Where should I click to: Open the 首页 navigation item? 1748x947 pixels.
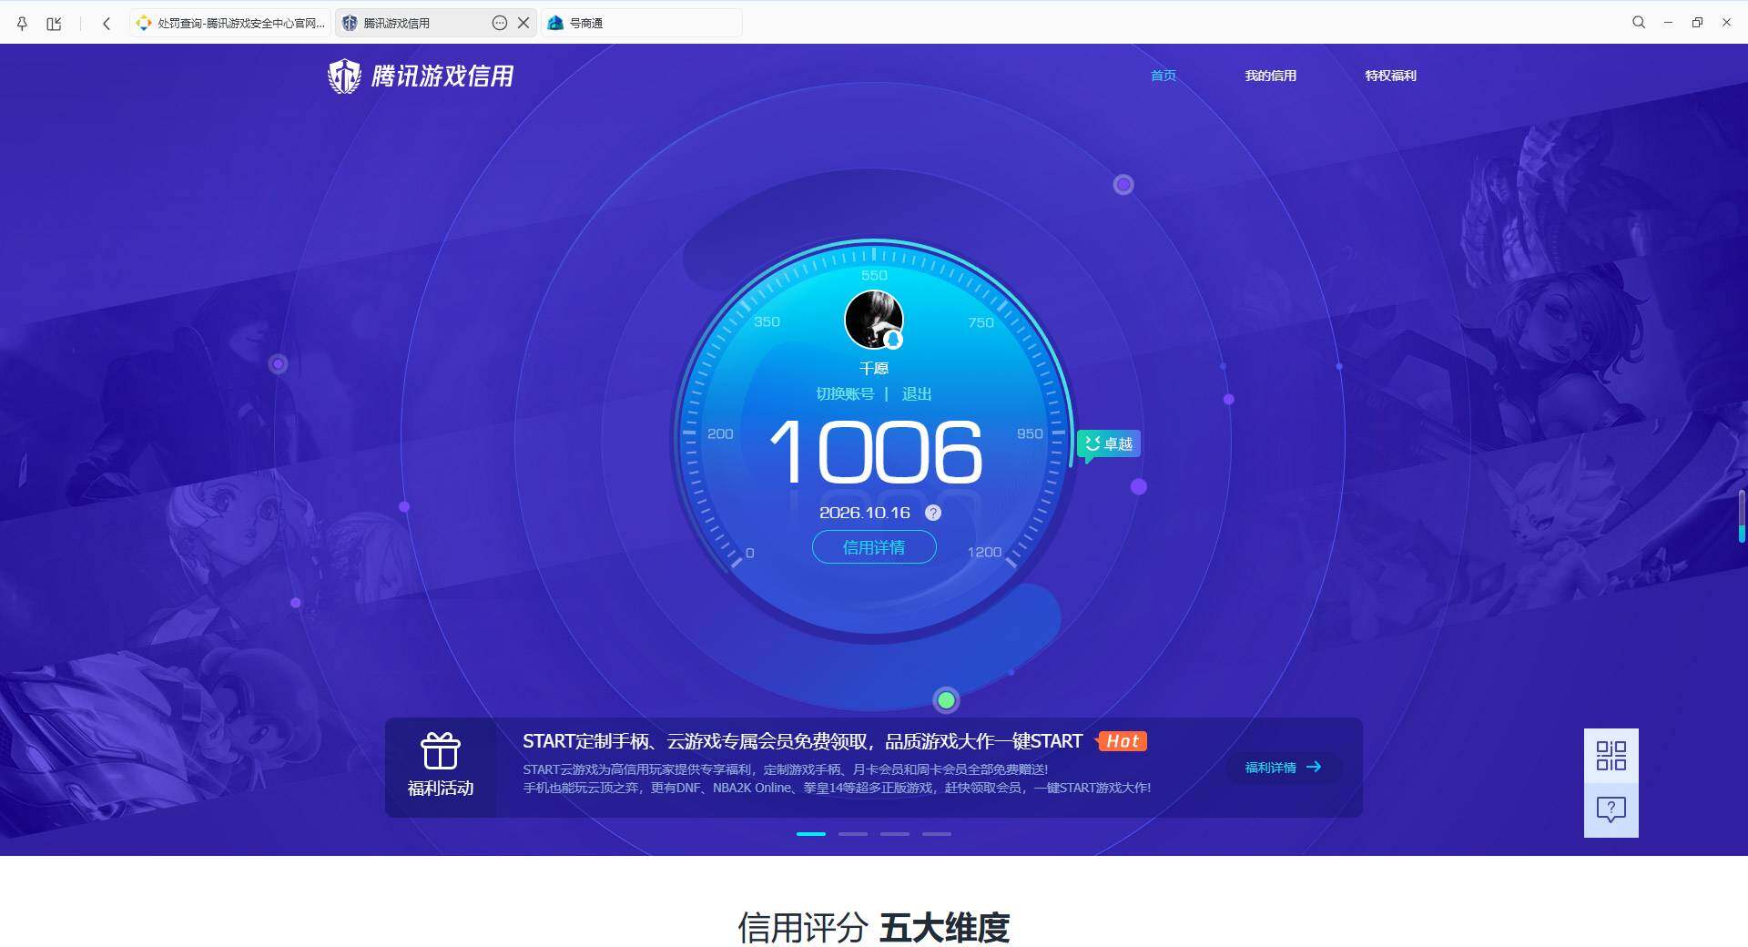pyautogui.click(x=1164, y=76)
